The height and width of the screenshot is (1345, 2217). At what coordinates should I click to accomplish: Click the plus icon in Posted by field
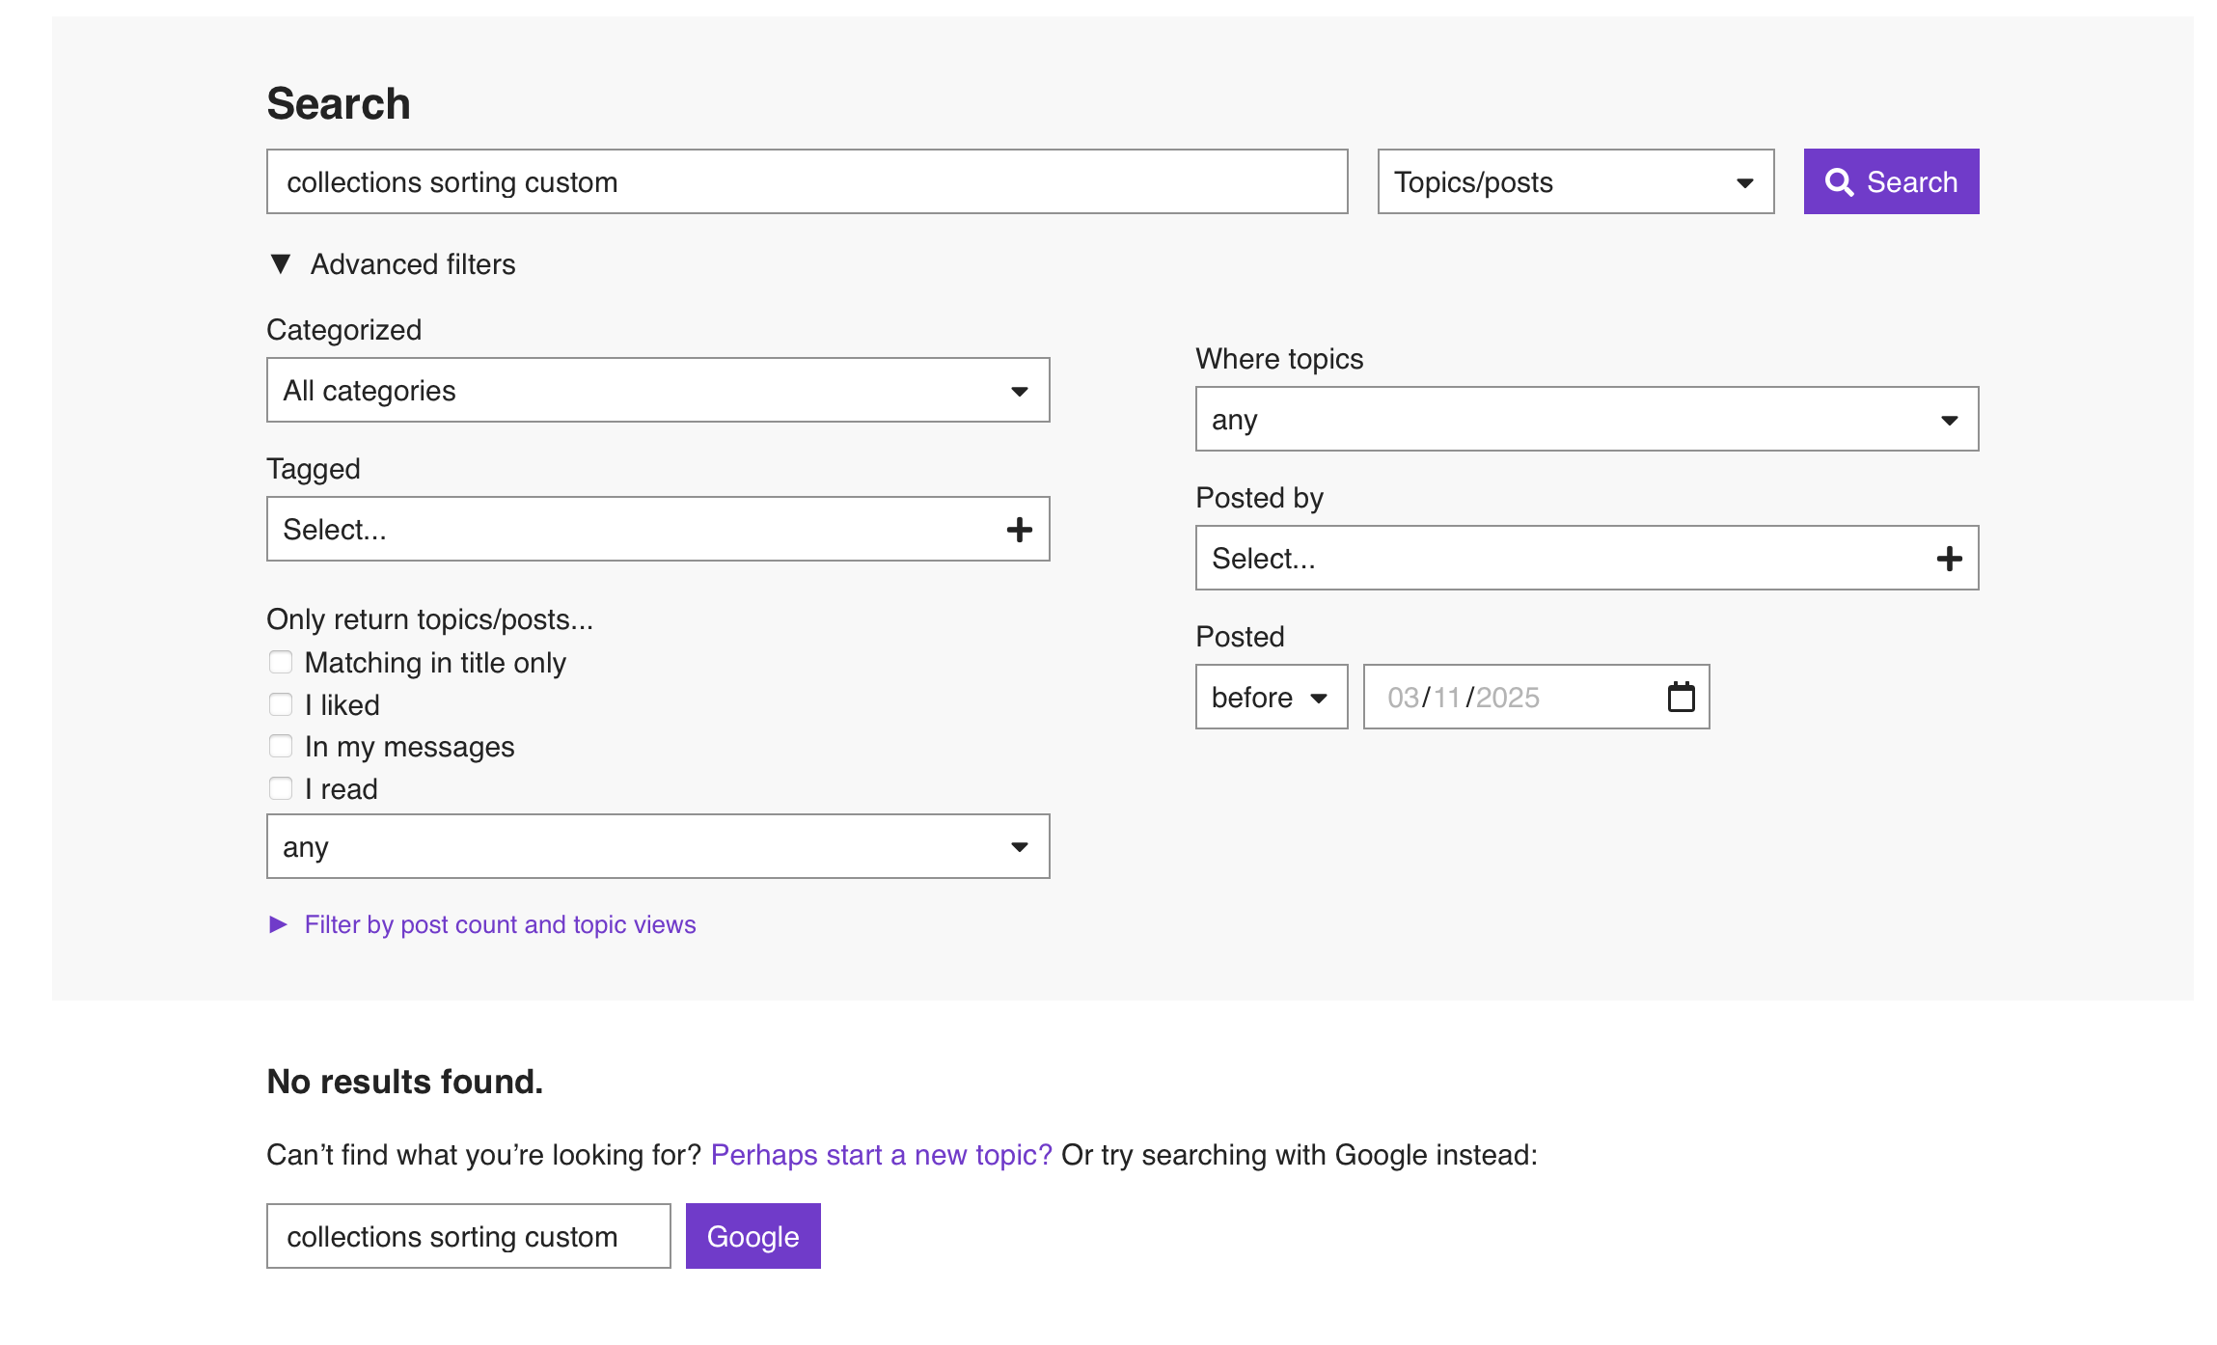(1948, 559)
